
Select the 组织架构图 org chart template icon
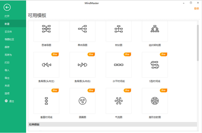(x=155, y=29)
